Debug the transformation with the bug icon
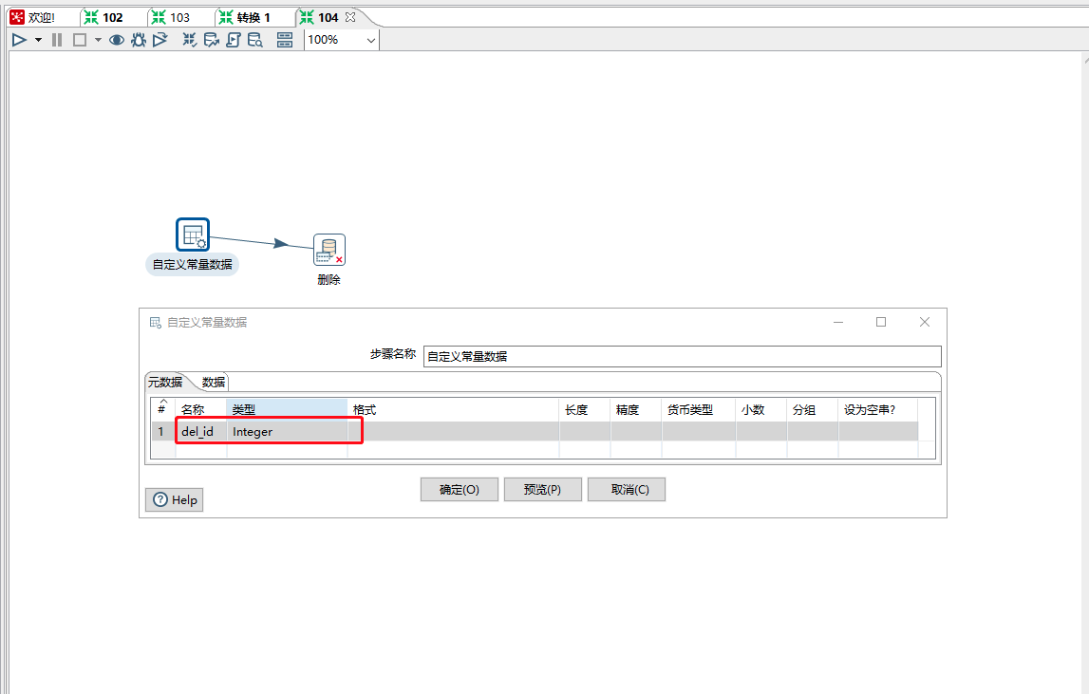The image size is (1089, 694). point(139,39)
